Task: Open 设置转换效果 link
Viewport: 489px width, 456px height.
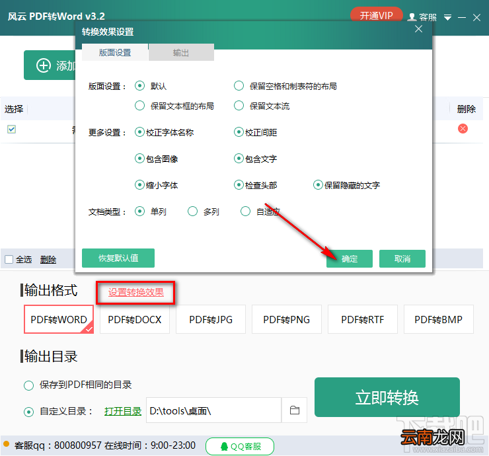Action: [x=136, y=292]
